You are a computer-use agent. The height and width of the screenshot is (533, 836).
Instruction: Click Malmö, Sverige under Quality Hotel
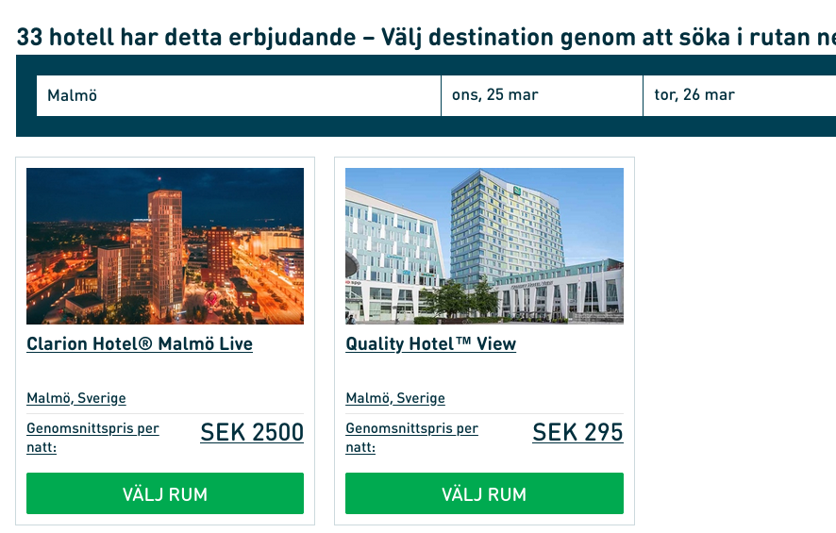tap(395, 398)
